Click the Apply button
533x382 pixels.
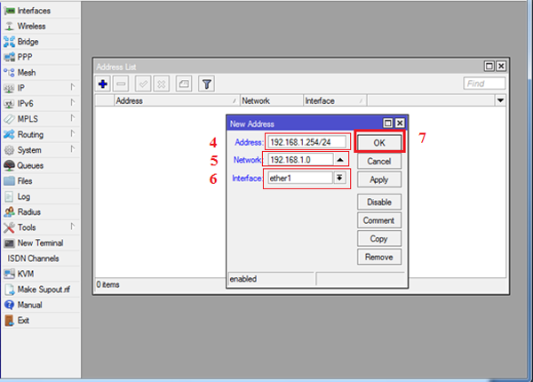(379, 179)
